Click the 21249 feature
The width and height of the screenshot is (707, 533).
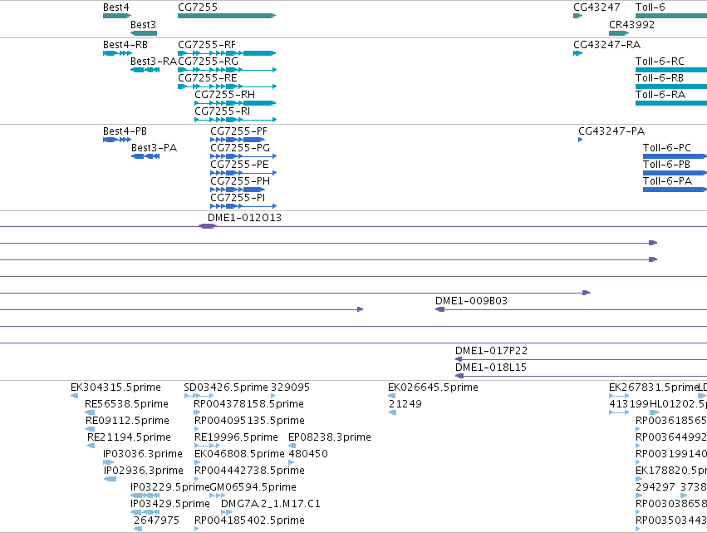pyautogui.click(x=392, y=412)
